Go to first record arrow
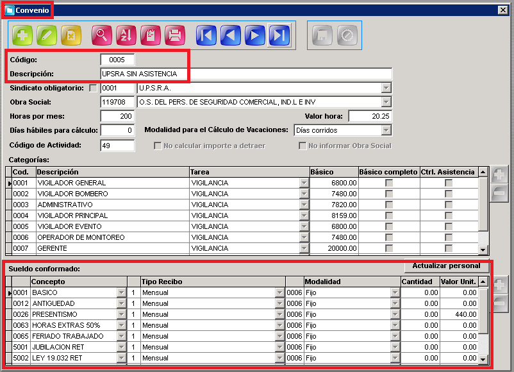514x372 pixels. [206, 35]
